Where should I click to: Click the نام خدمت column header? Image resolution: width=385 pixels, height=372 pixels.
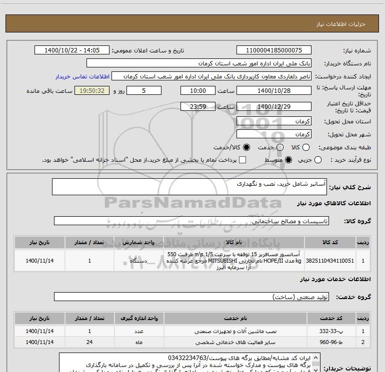point(235,318)
